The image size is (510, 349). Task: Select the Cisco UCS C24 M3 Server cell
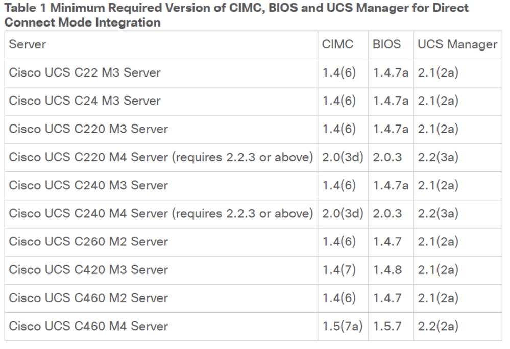click(x=85, y=101)
